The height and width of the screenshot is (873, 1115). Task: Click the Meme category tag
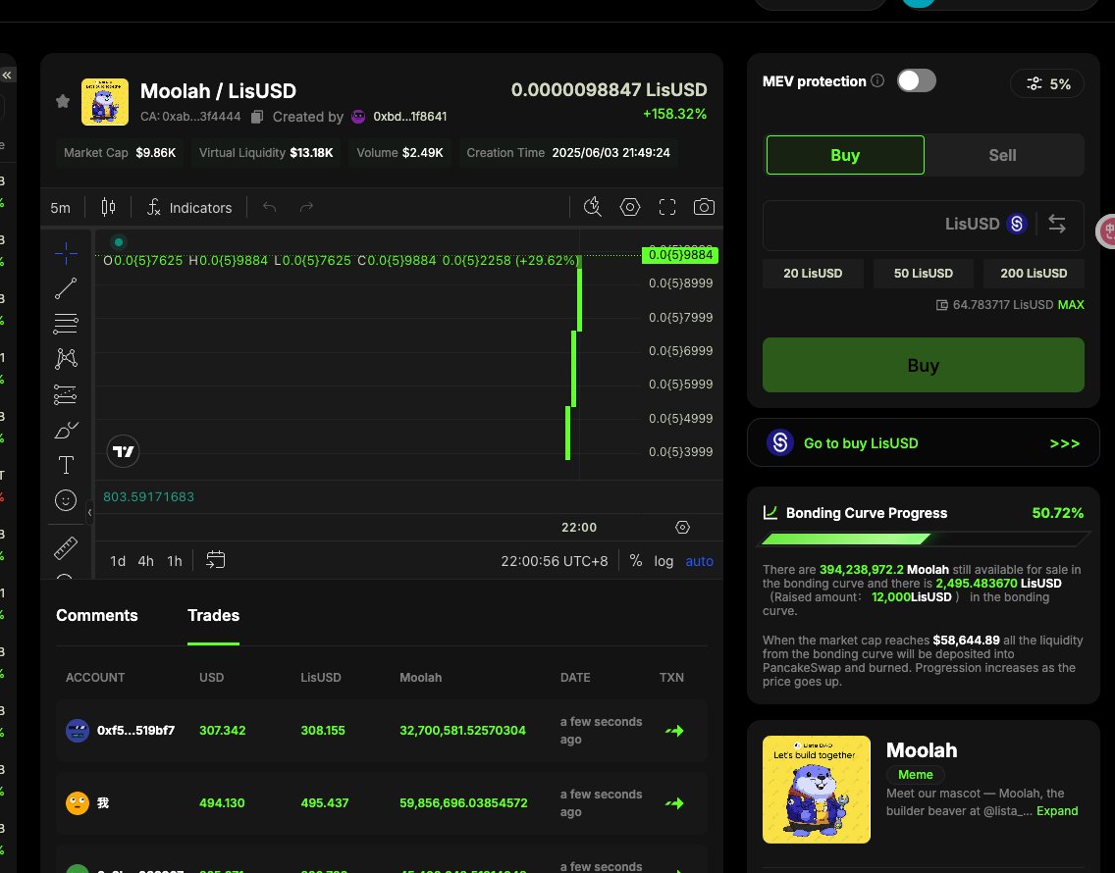(x=915, y=775)
